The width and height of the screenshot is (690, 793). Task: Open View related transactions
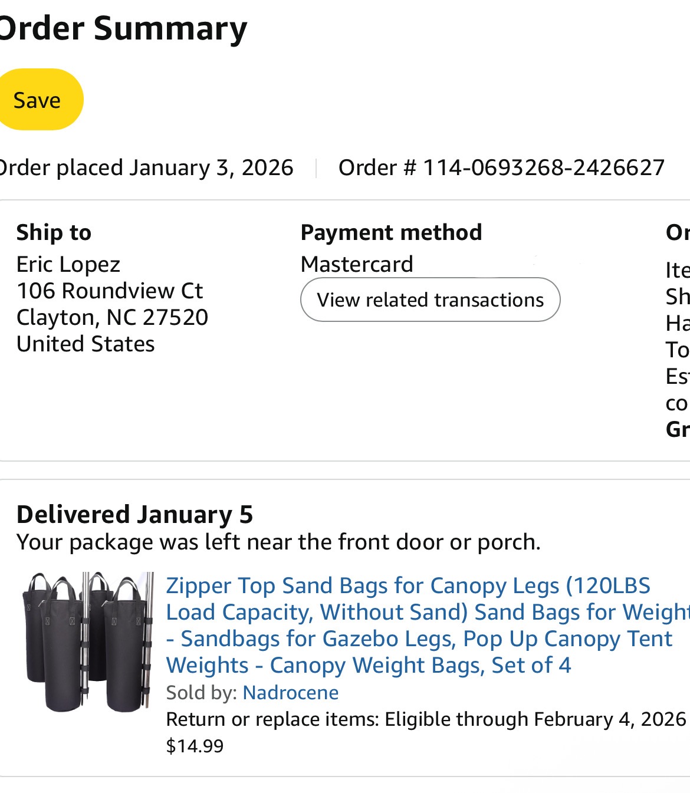pos(430,300)
